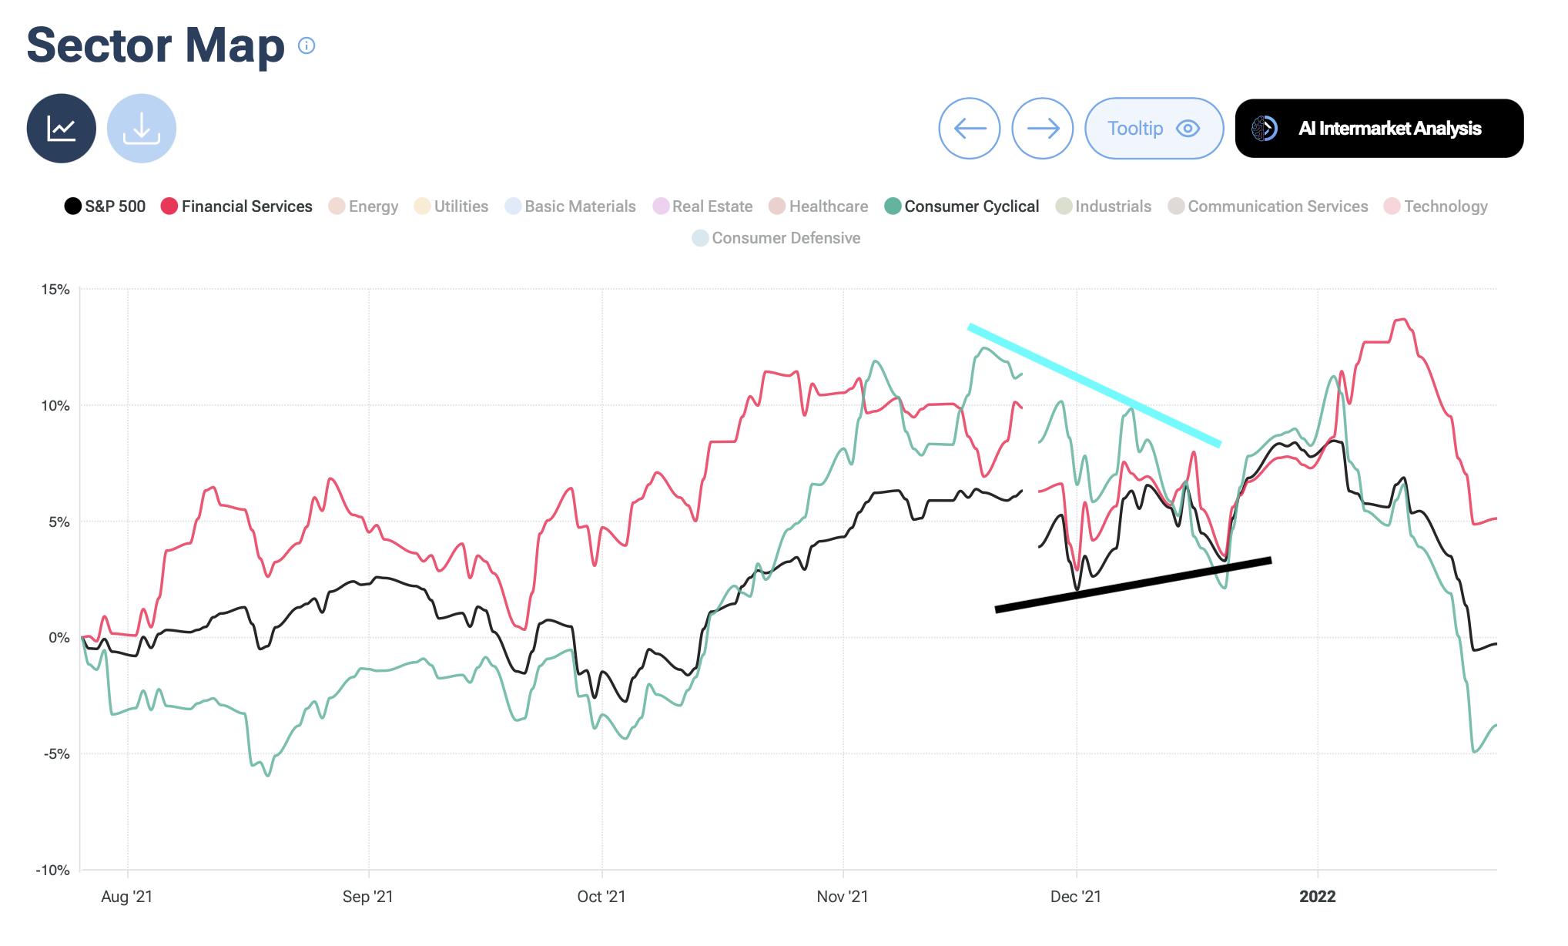
Task: Click the download chart icon
Action: point(142,129)
